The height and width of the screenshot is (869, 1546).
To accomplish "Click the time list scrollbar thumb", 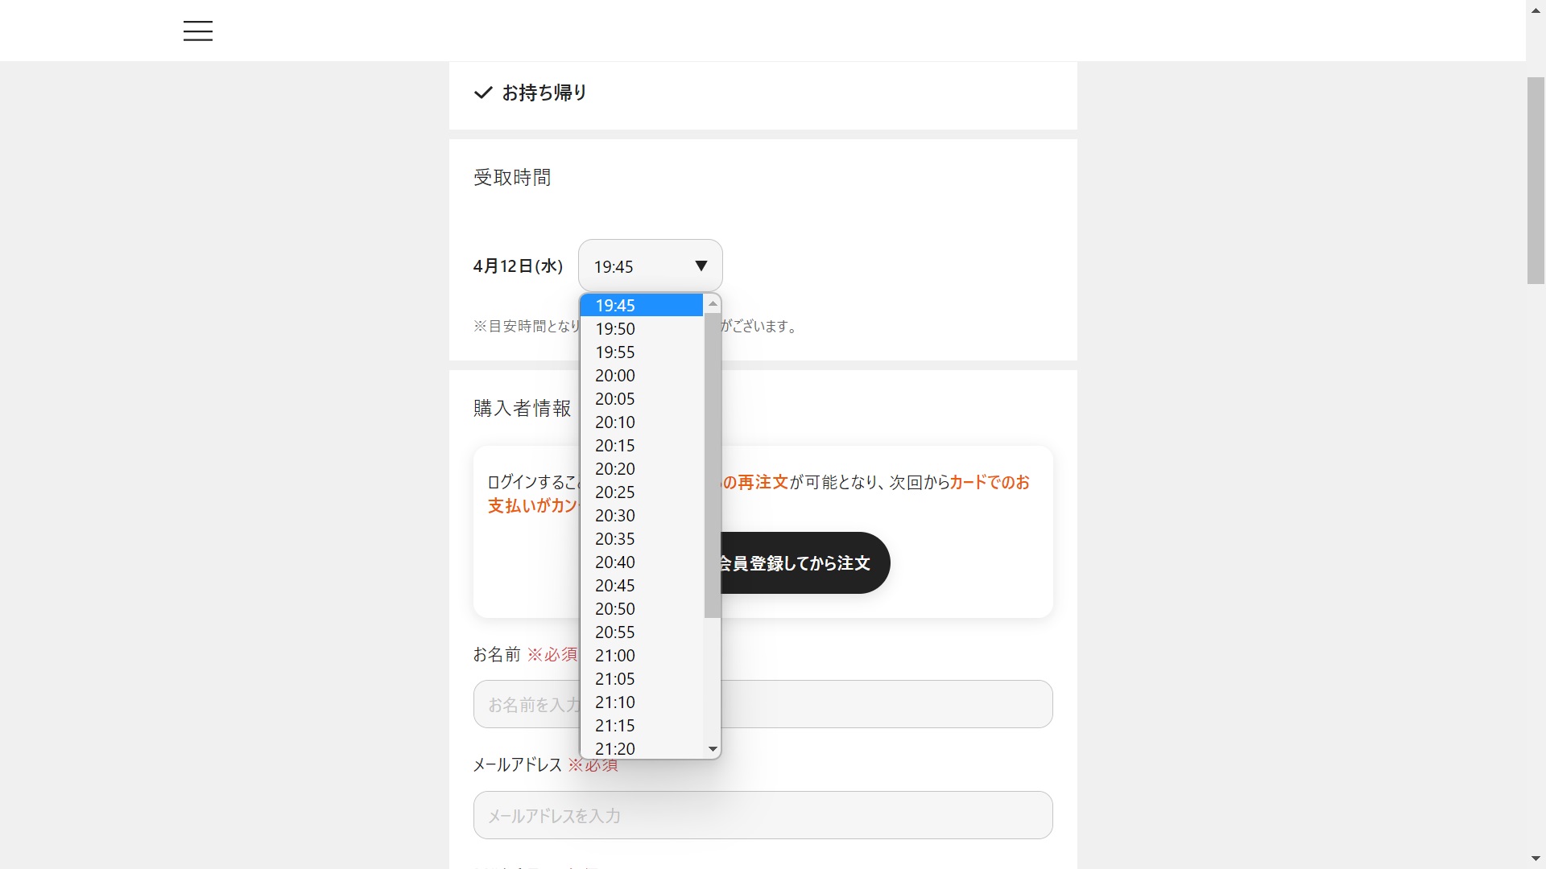I will pos(712,465).
